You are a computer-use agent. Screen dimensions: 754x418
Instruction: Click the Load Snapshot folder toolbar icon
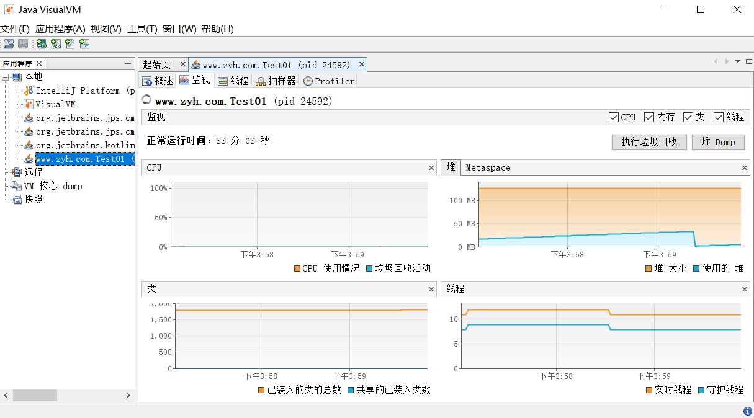[9, 43]
